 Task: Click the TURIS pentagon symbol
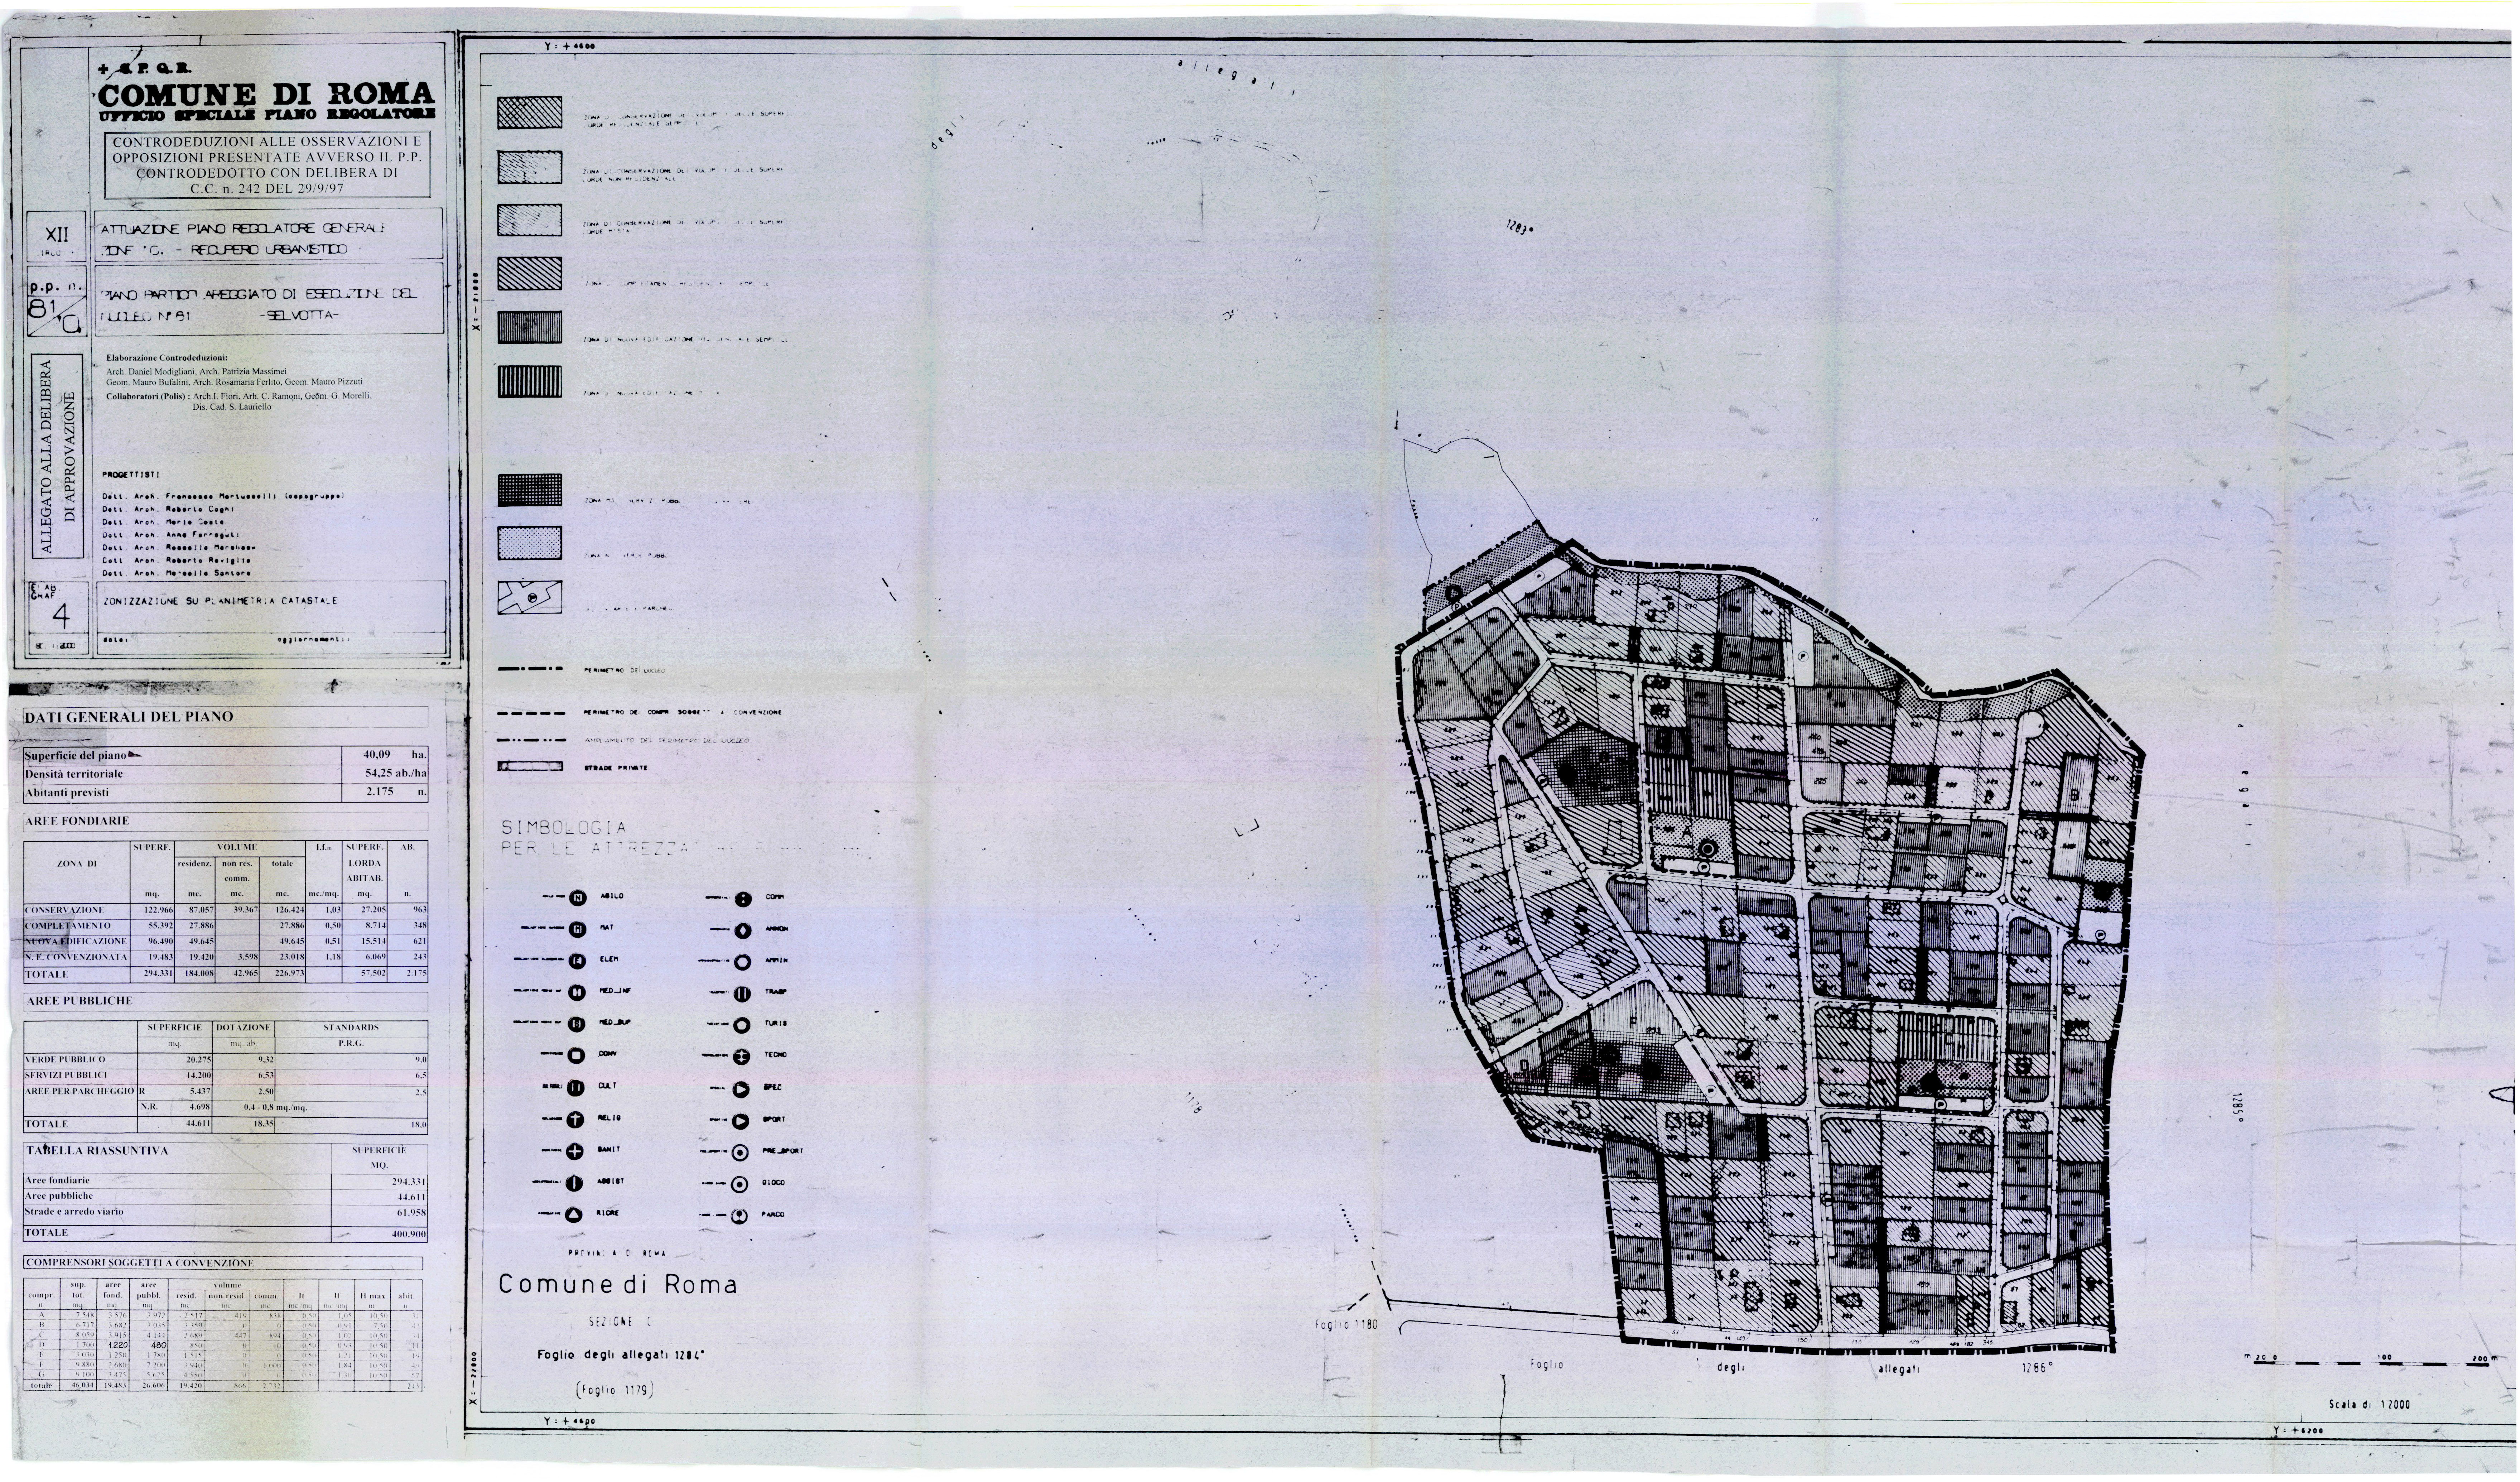[742, 1025]
